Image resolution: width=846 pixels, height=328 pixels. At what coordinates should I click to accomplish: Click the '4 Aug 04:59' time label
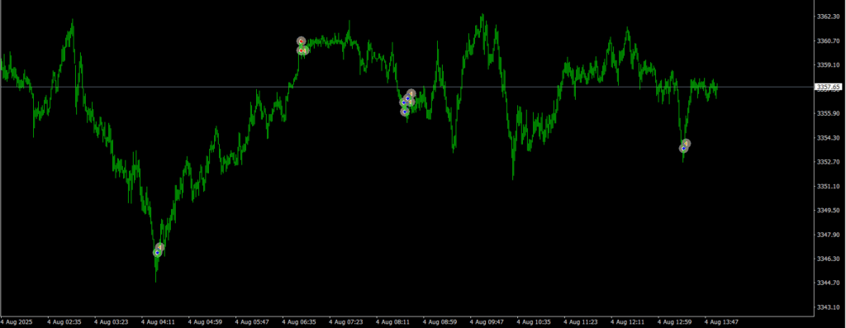[206, 322]
